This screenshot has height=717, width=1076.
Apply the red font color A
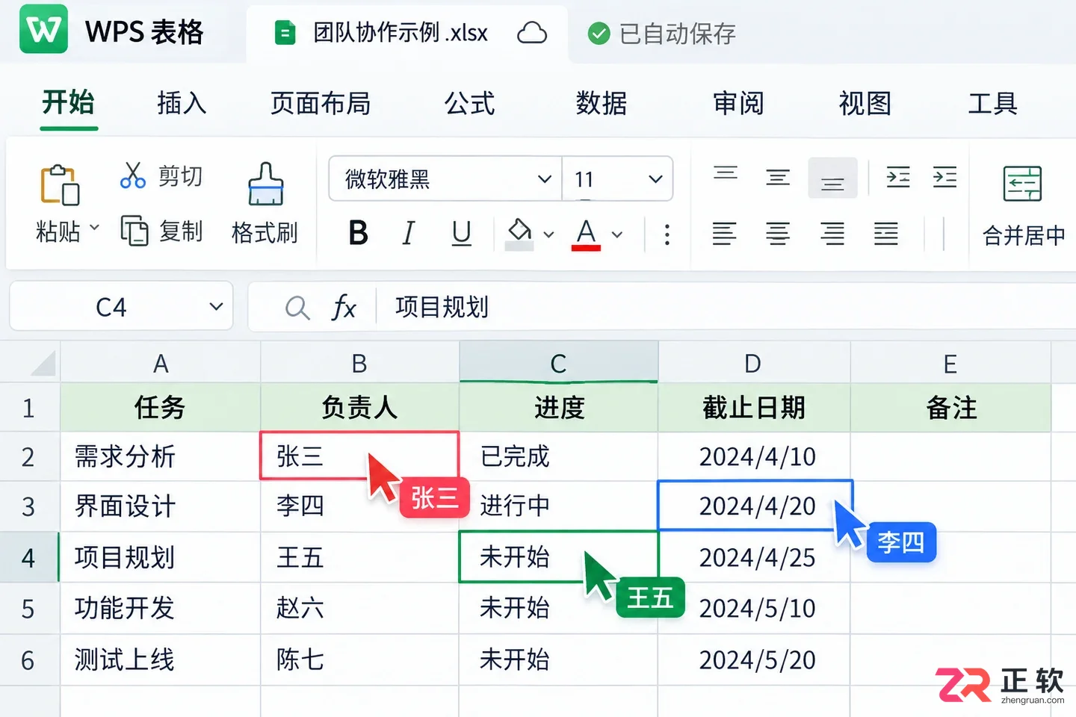[587, 235]
